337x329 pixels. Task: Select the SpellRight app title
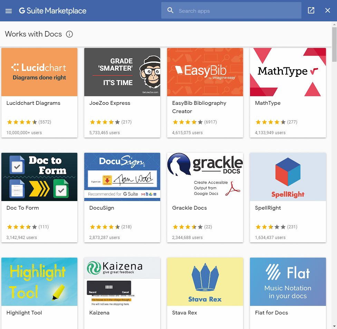click(268, 208)
